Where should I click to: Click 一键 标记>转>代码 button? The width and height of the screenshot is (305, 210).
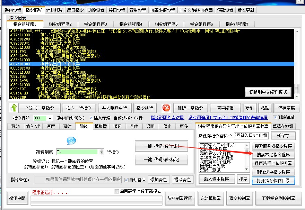(x=162, y=146)
